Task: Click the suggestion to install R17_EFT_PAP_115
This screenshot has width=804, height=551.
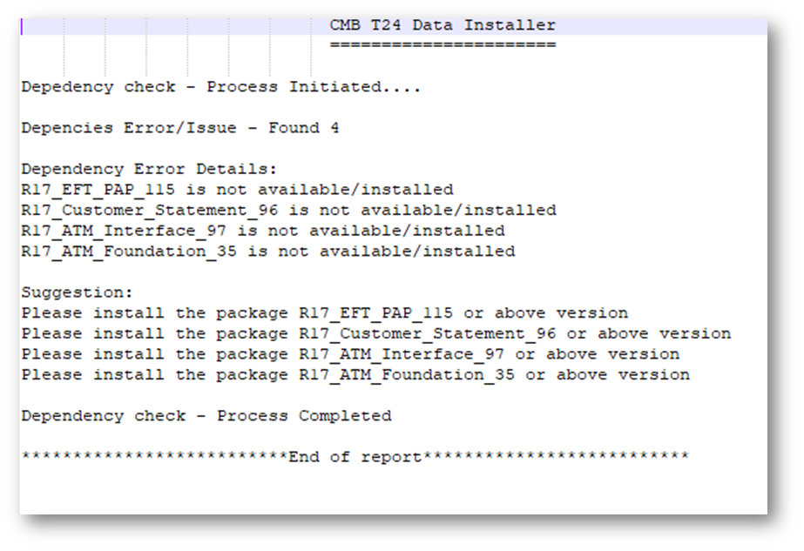Action: tap(324, 313)
